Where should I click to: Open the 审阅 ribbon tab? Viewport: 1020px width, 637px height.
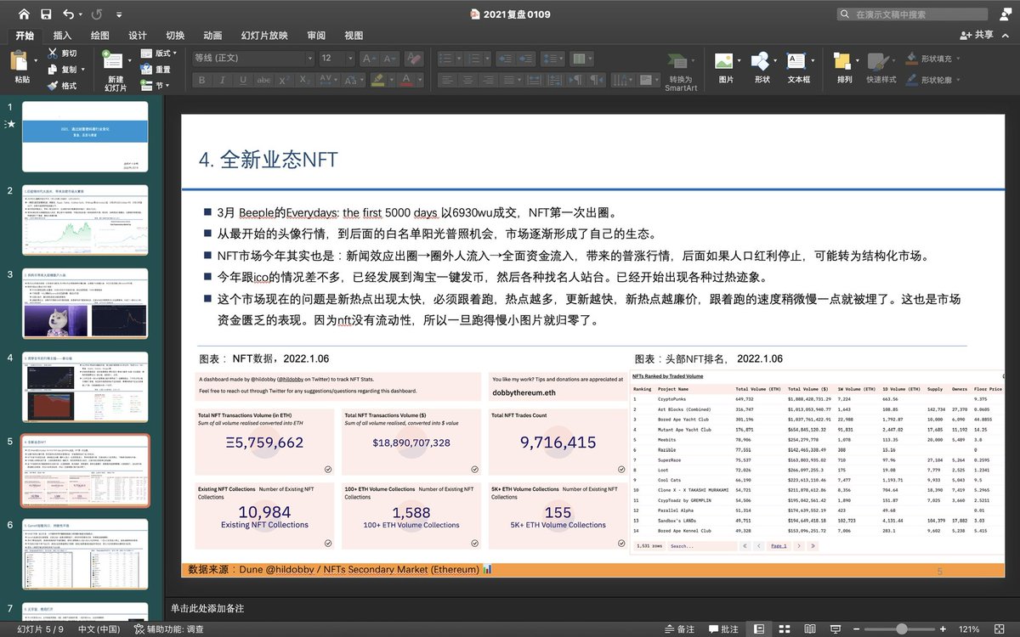pos(316,35)
